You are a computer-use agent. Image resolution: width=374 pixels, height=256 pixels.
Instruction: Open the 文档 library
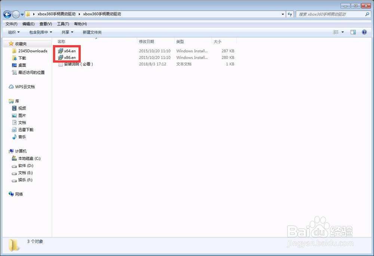click(22, 123)
